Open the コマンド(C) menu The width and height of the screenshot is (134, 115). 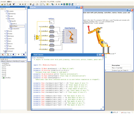(43, 2)
